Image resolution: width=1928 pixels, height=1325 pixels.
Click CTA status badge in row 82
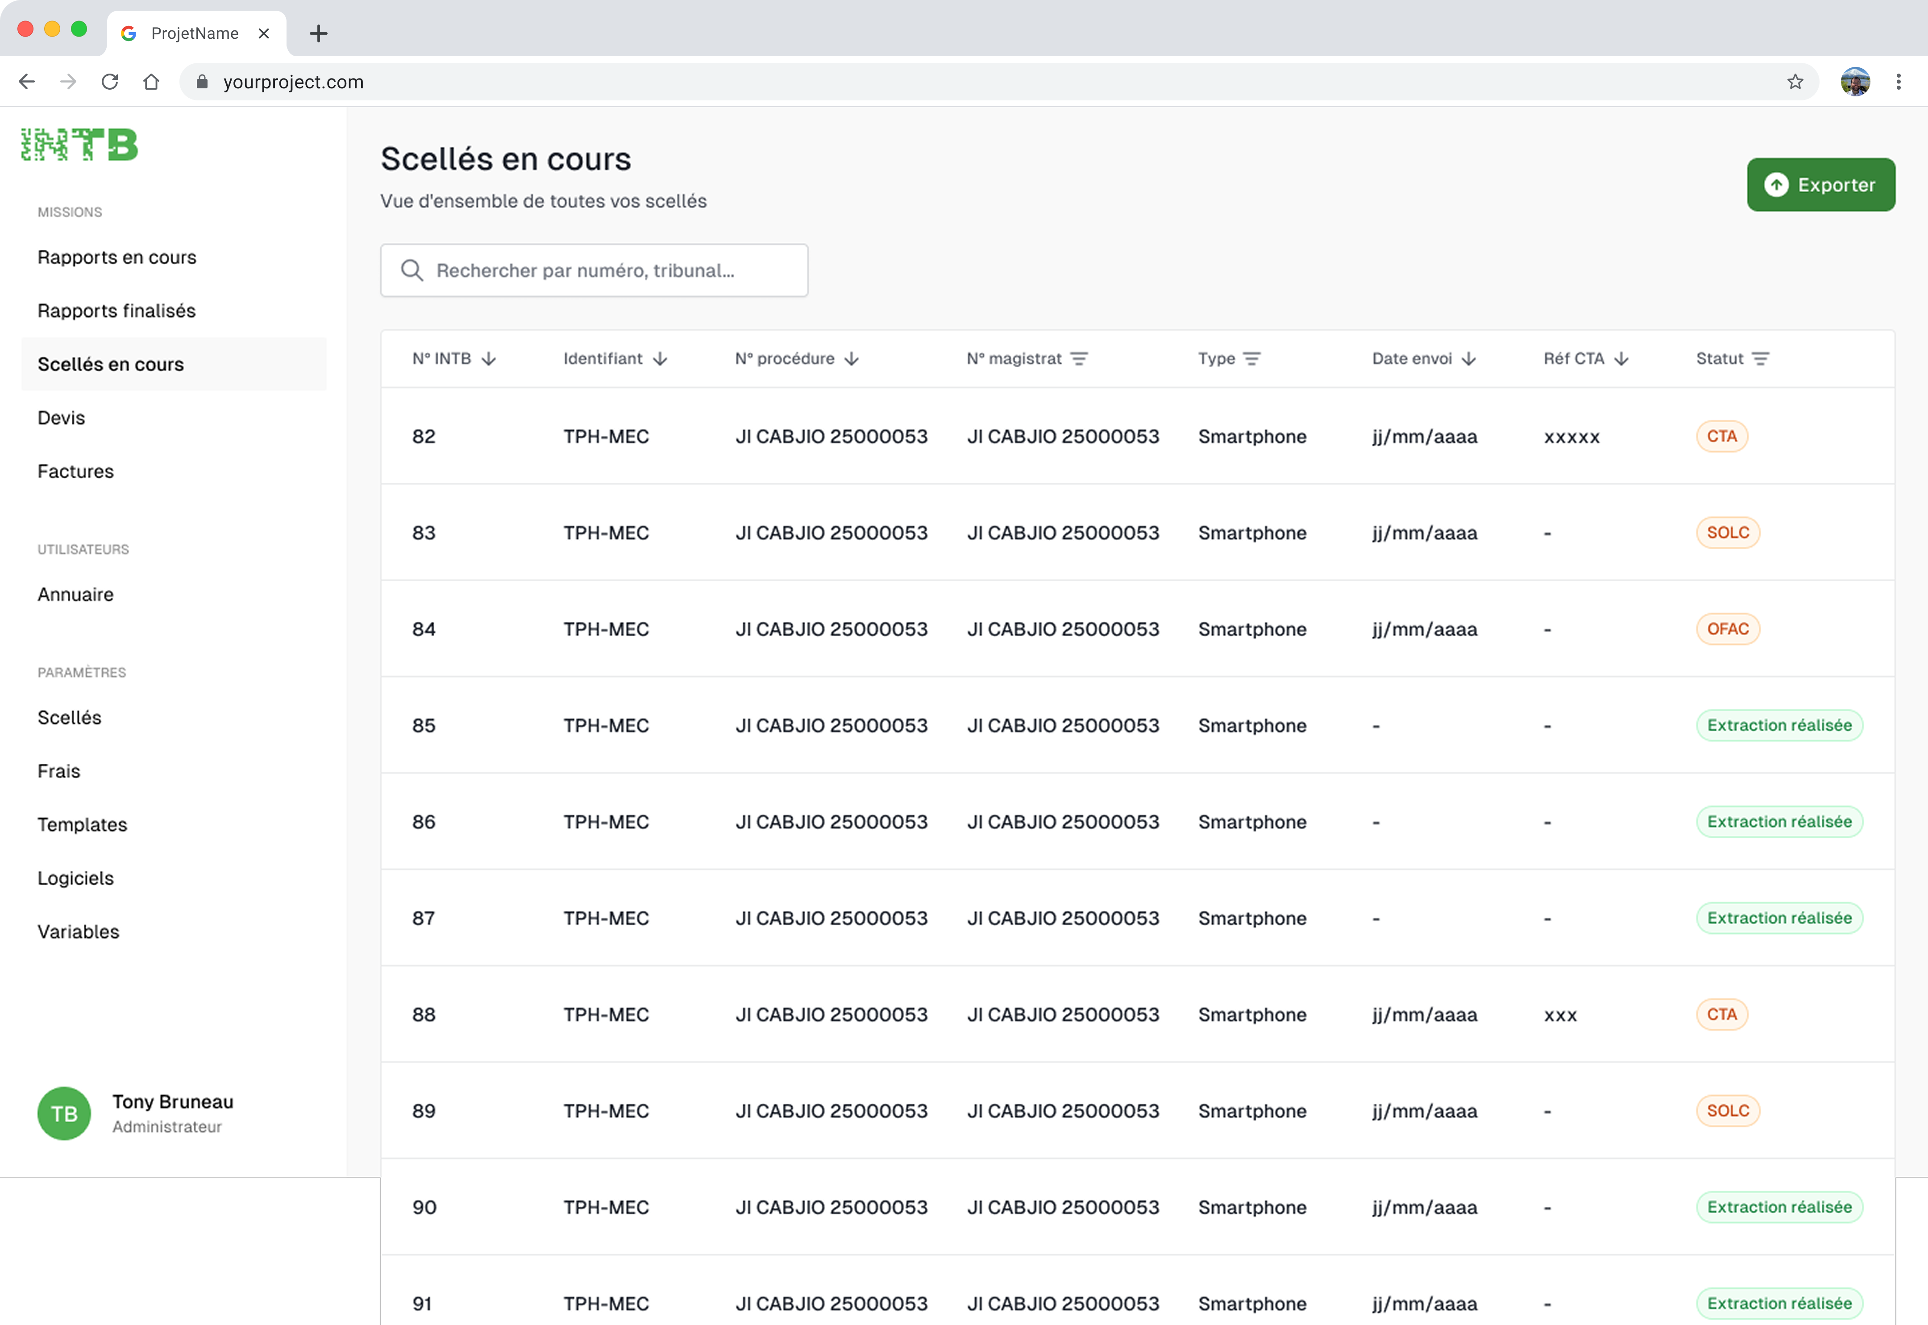point(1722,437)
